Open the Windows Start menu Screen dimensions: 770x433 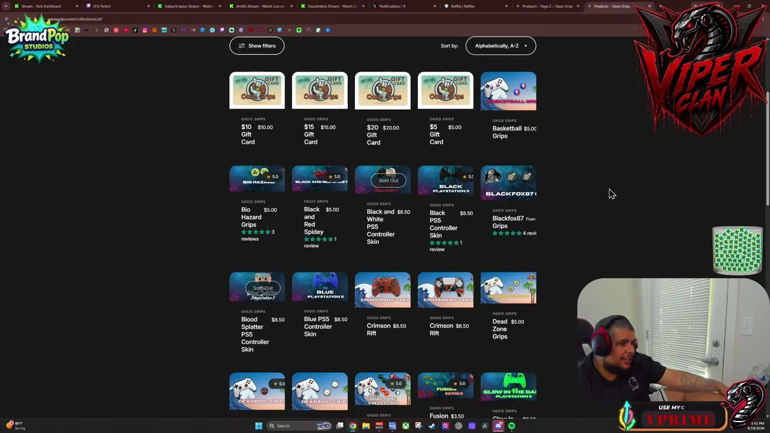[x=259, y=426]
